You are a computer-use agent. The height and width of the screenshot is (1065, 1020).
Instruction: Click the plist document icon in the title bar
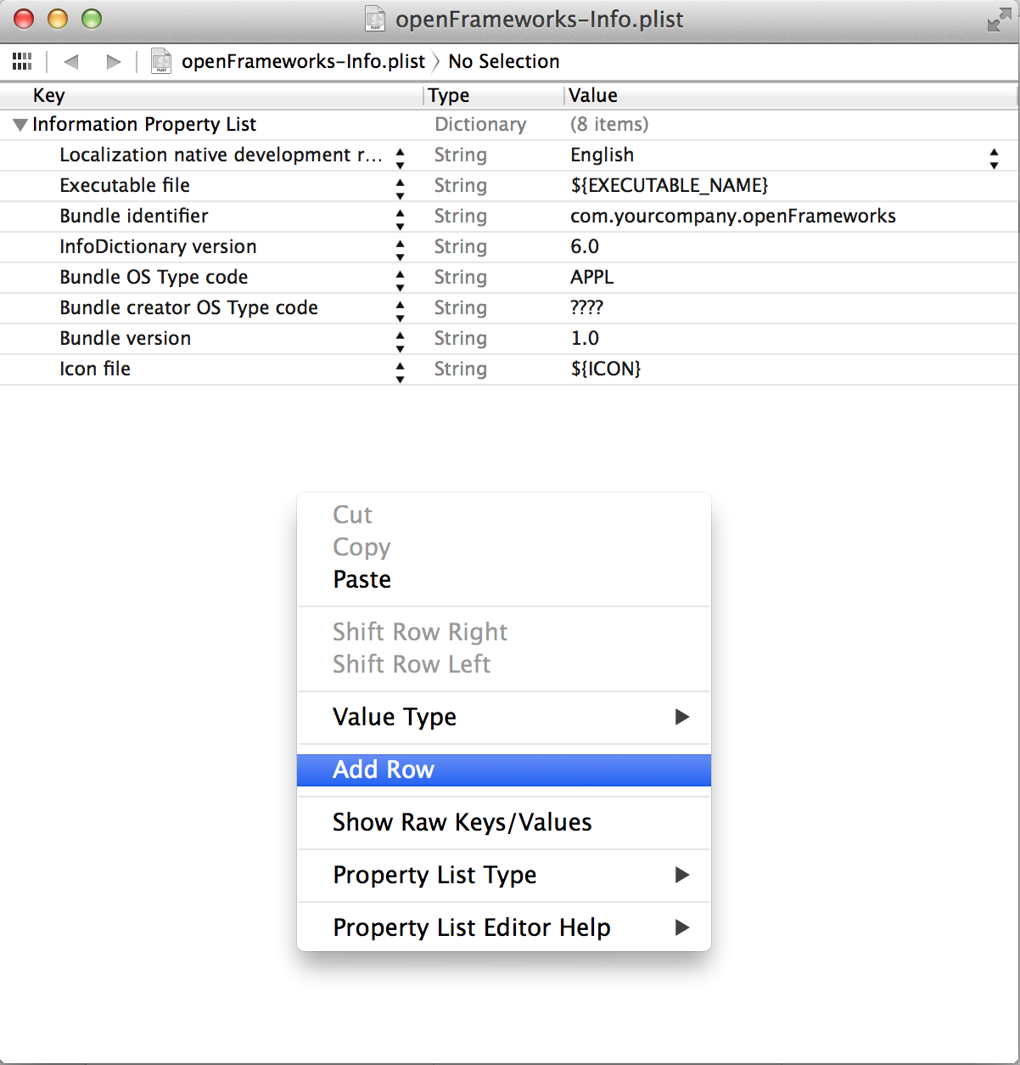pyautogui.click(x=374, y=19)
